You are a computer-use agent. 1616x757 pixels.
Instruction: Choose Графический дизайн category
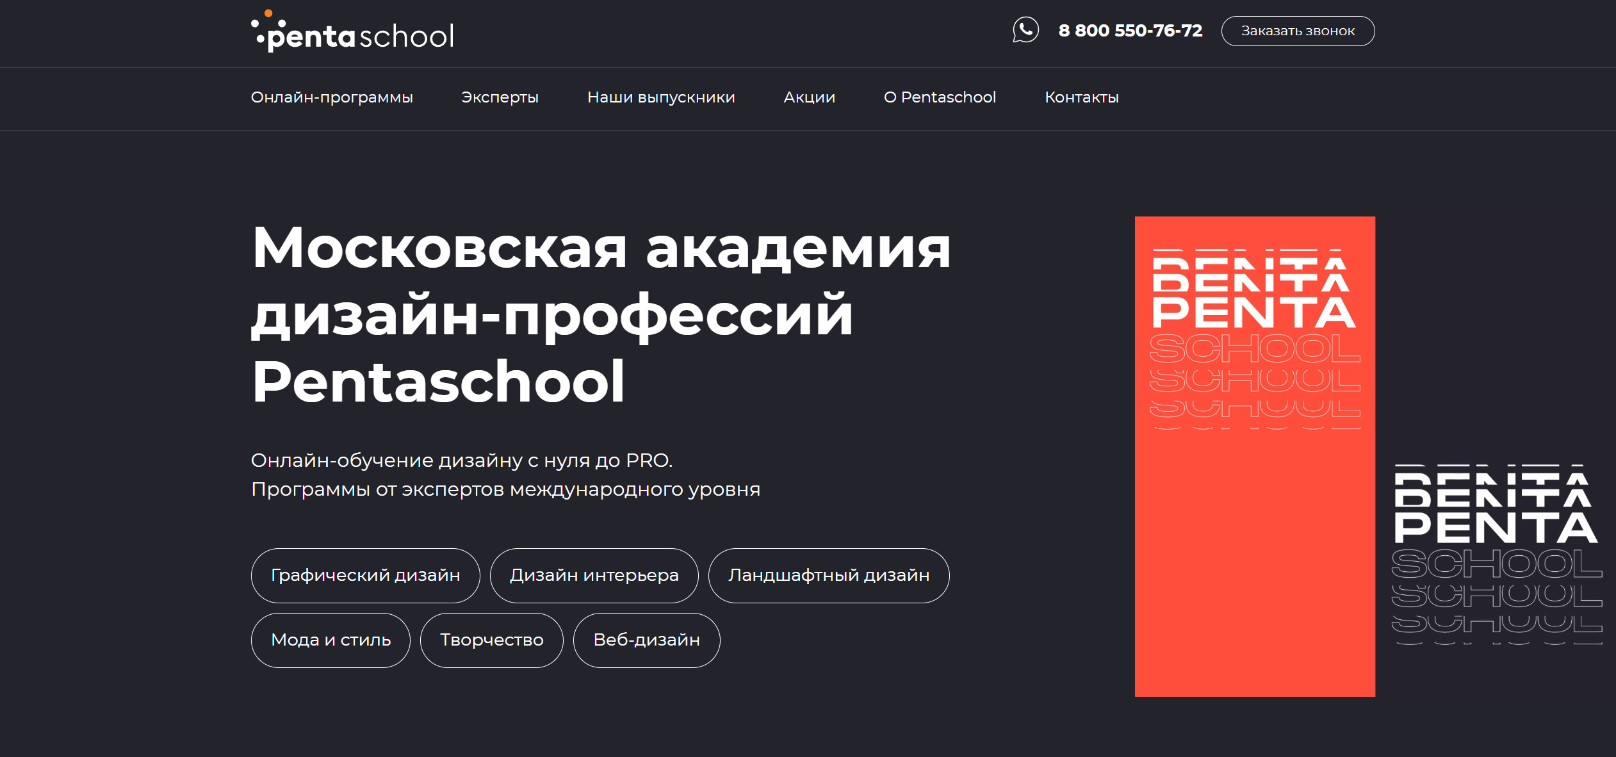(x=365, y=575)
